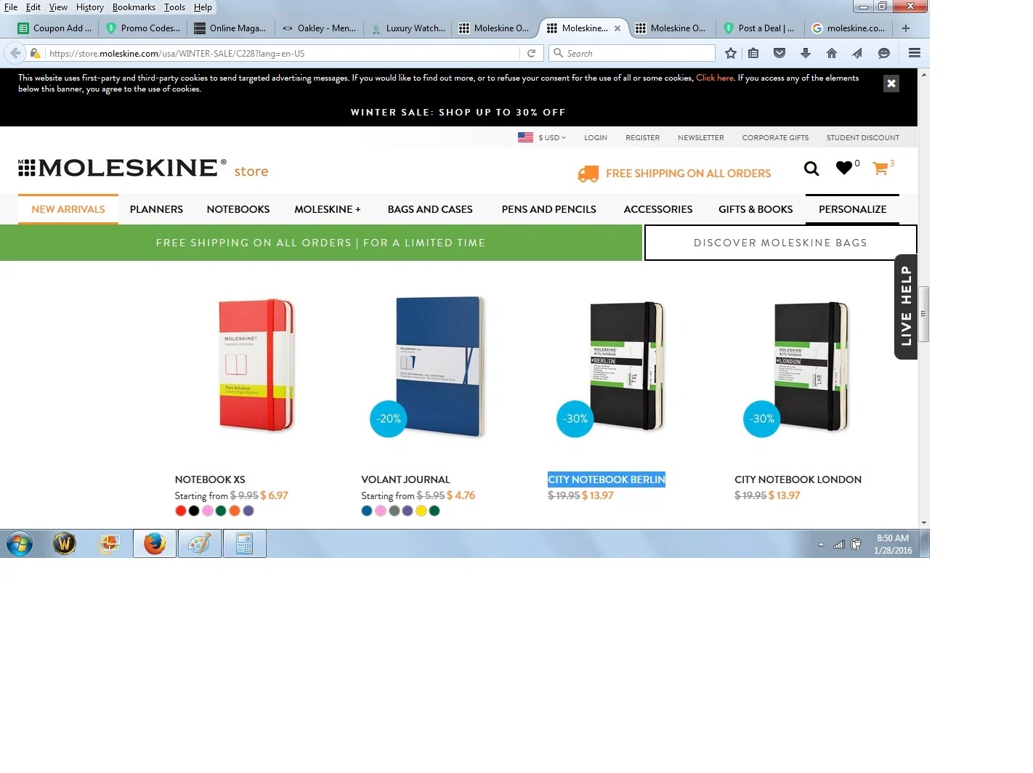This screenshot has width=1033, height=773.
Task: Switch to the Post a Deal tab
Action: (x=761, y=28)
